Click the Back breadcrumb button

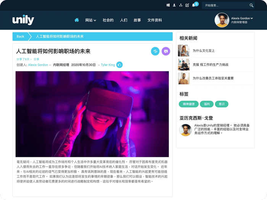(21, 37)
